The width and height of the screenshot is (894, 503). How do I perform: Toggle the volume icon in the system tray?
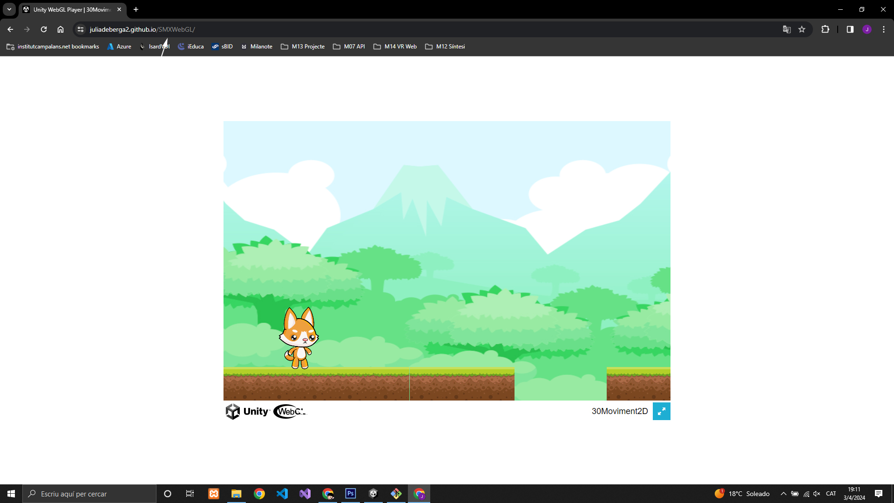click(817, 494)
